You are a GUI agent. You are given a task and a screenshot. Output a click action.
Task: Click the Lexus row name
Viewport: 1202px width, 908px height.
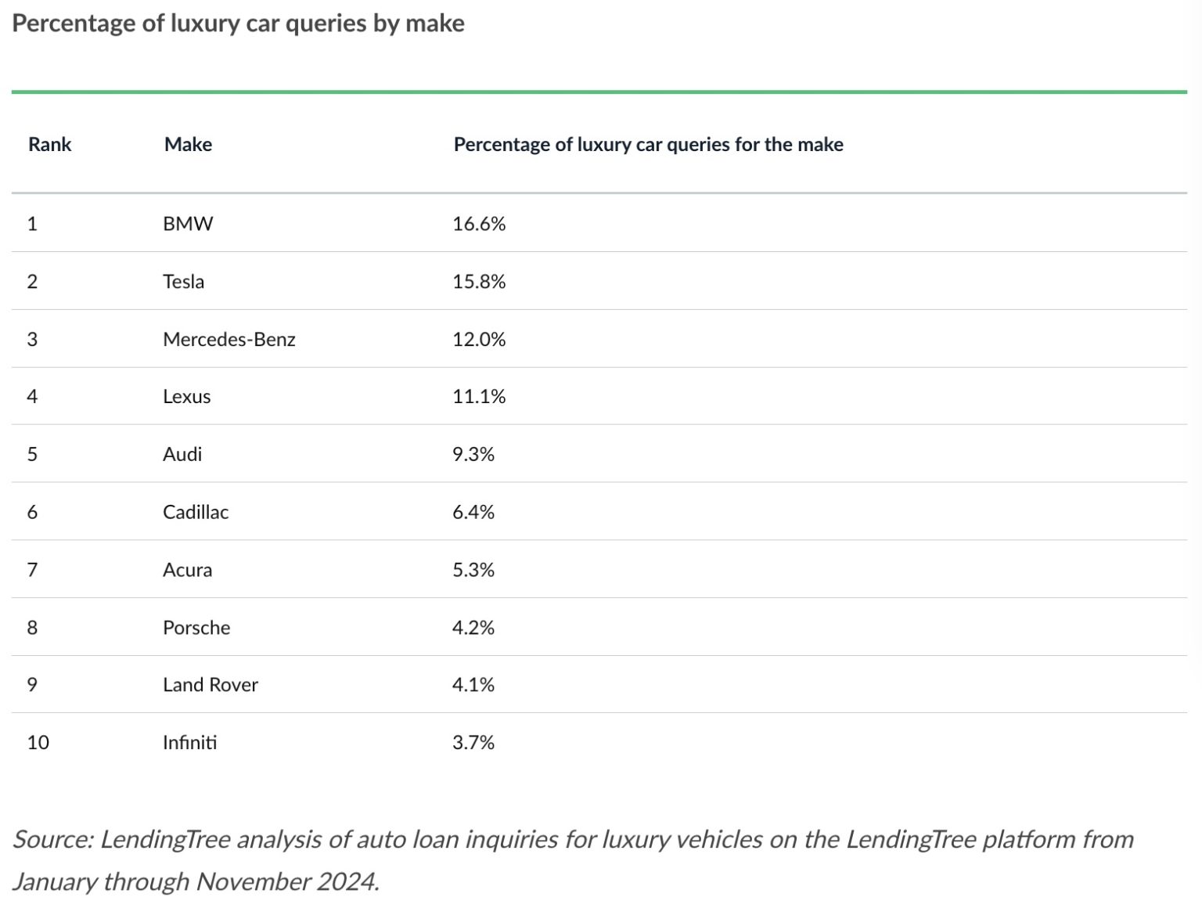(186, 397)
